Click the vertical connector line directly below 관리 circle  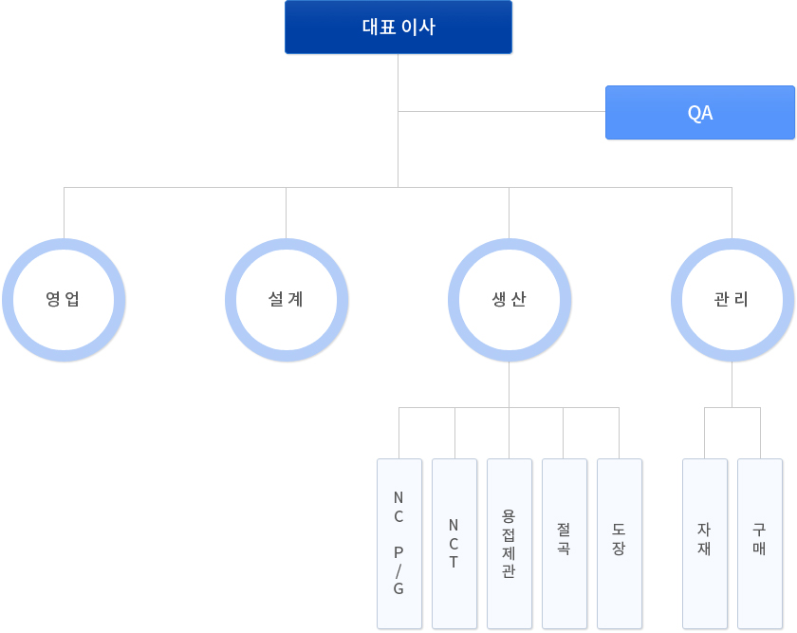tap(732, 384)
